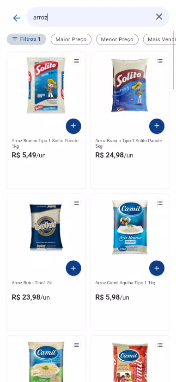Open the Filtros 1 filter panel
Viewport: 176px width, 382px height.
[x=26, y=39]
